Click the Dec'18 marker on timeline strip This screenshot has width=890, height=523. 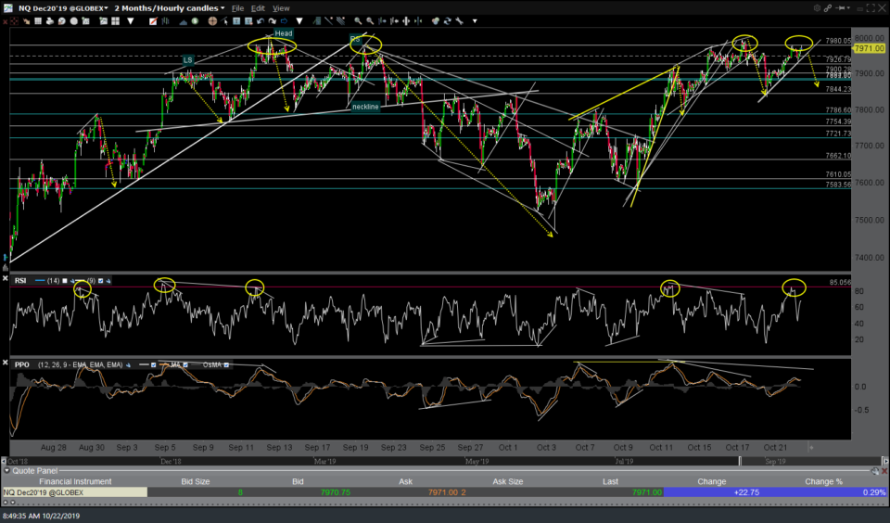pos(171,461)
